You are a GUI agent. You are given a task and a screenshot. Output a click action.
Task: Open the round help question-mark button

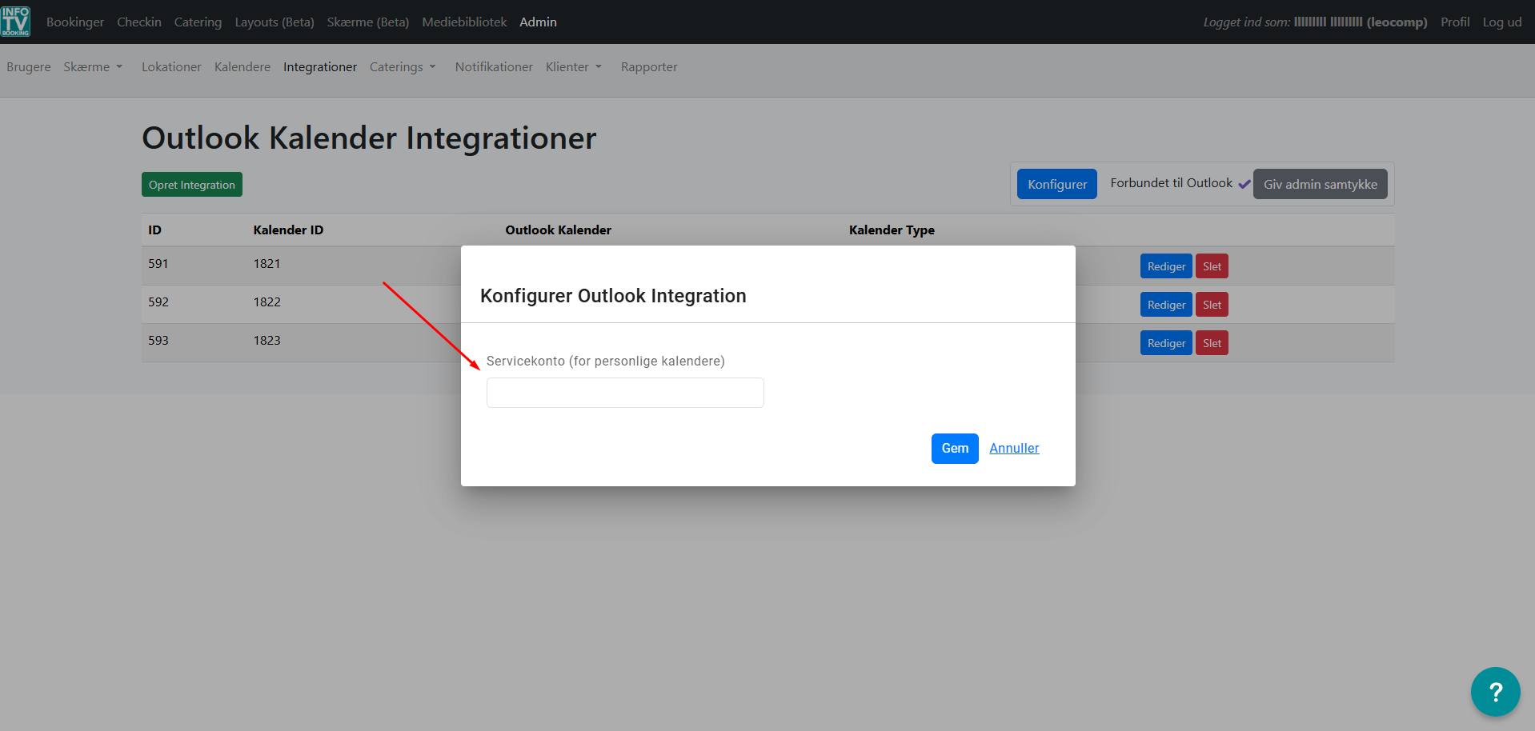click(x=1495, y=692)
